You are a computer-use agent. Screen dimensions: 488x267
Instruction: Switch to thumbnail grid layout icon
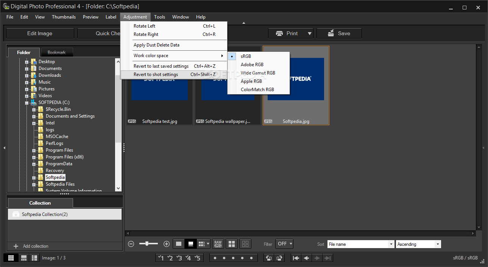coord(11,258)
